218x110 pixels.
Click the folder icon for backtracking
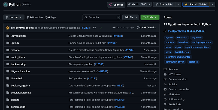pyautogui.click(x=8, y=64)
